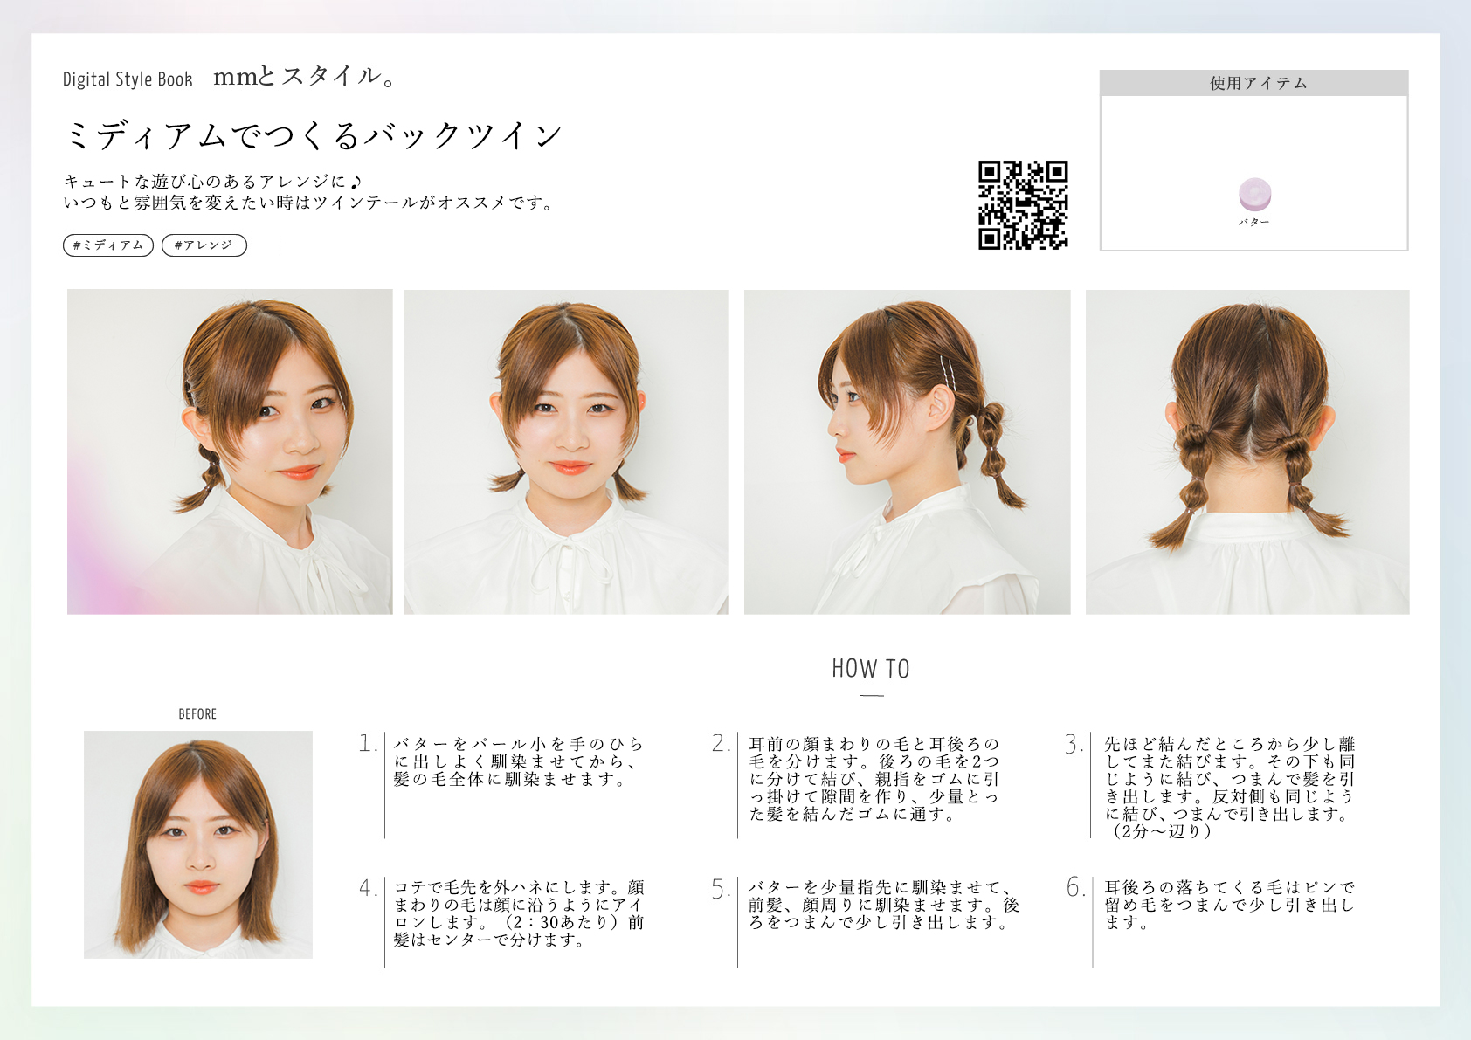The height and width of the screenshot is (1040, 1471).
Task: Click the HOW TO section heading
Action: pyautogui.click(x=871, y=669)
